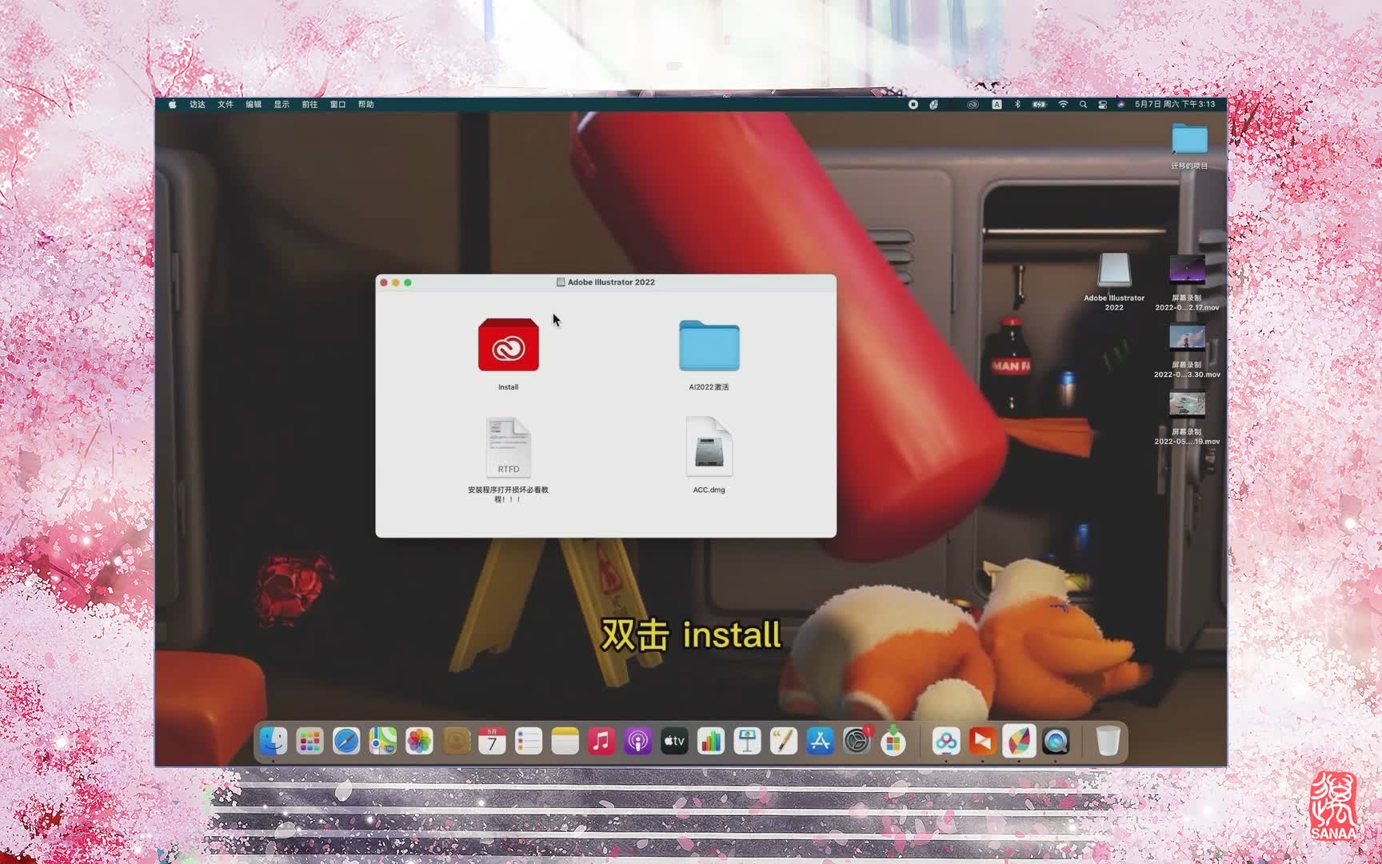
Task: Open the Trash in the dock
Action: click(1108, 741)
